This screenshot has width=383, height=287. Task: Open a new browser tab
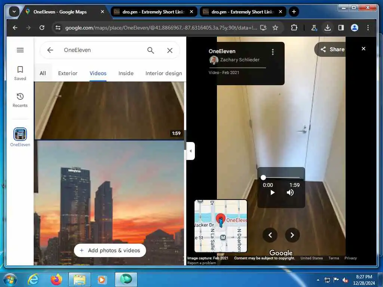click(x=294, y=12)
